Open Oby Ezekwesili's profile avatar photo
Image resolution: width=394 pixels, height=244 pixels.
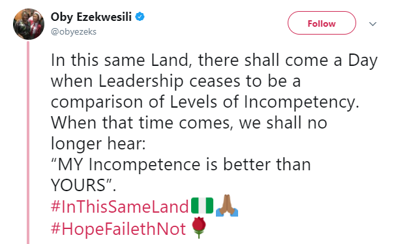(29, 24)
